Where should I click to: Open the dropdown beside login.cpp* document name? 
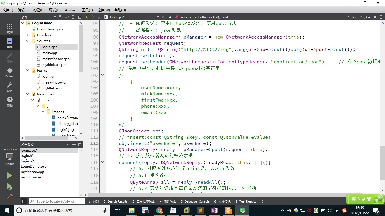point(158,17)
